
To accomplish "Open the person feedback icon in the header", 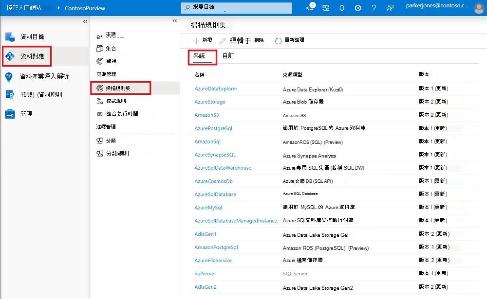I will [x=390, y=8].
